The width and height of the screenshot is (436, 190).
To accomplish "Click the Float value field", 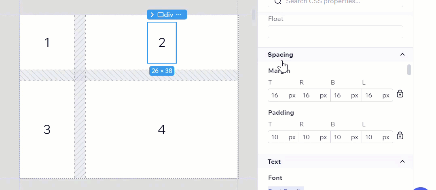I will (335, 32).
